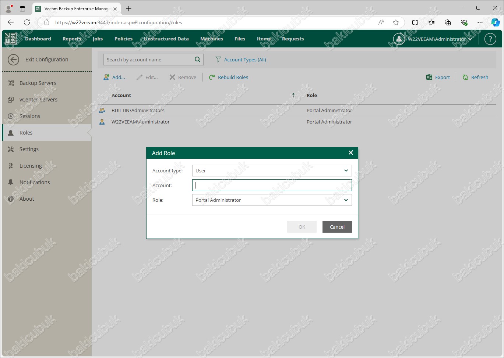Click the Veeam logo icon

pyautogui.click(x=11, y=39)
